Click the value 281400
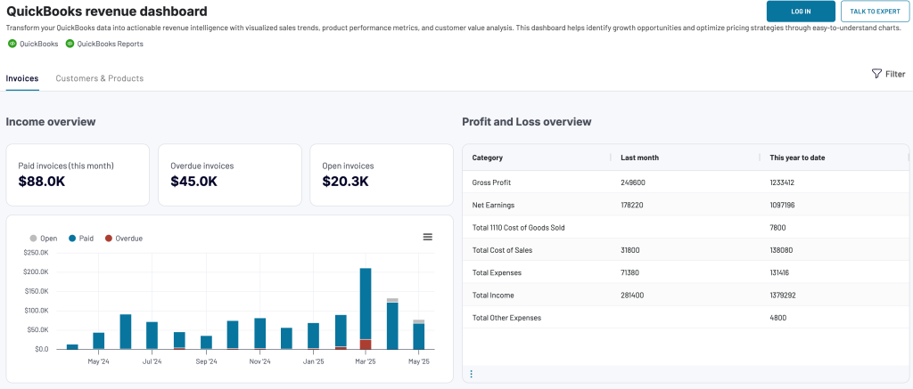Image resolution: width=913 pixels, height=389 pixels. [x=632, y=296]
